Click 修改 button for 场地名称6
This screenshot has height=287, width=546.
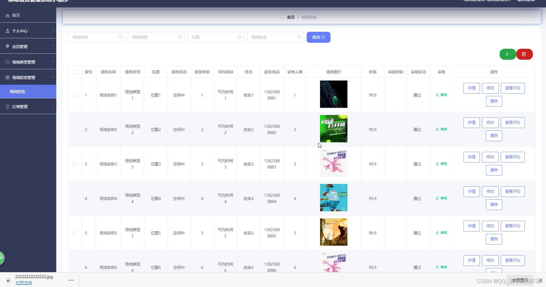490,261
